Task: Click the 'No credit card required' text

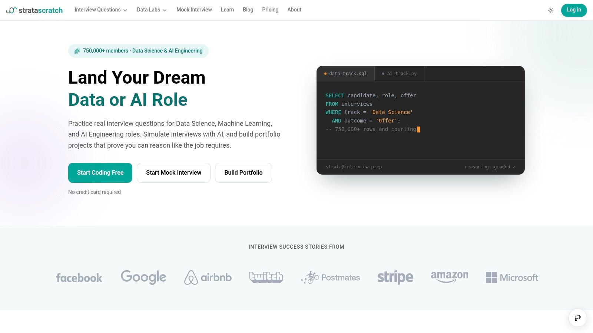Action: pyautogui.click(x=95, y=192)
